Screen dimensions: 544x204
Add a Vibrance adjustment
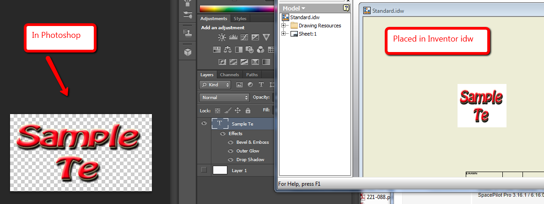[266, 37]
